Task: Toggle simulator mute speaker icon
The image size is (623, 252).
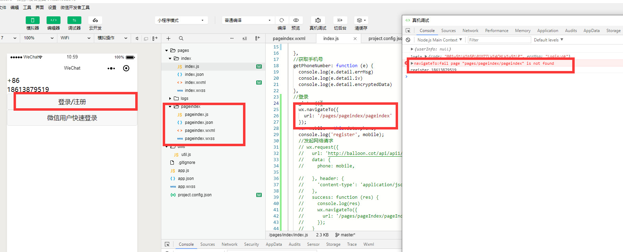Action: pyautogui.click(x=137, y=38)
